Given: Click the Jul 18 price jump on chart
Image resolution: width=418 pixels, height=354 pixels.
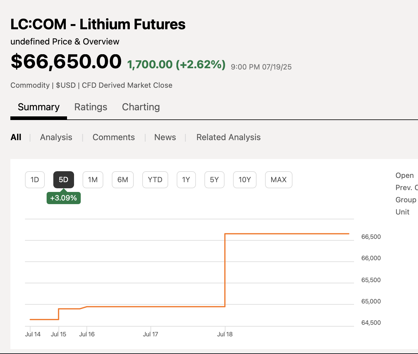Looking at the screenshot, I should 225,270.
